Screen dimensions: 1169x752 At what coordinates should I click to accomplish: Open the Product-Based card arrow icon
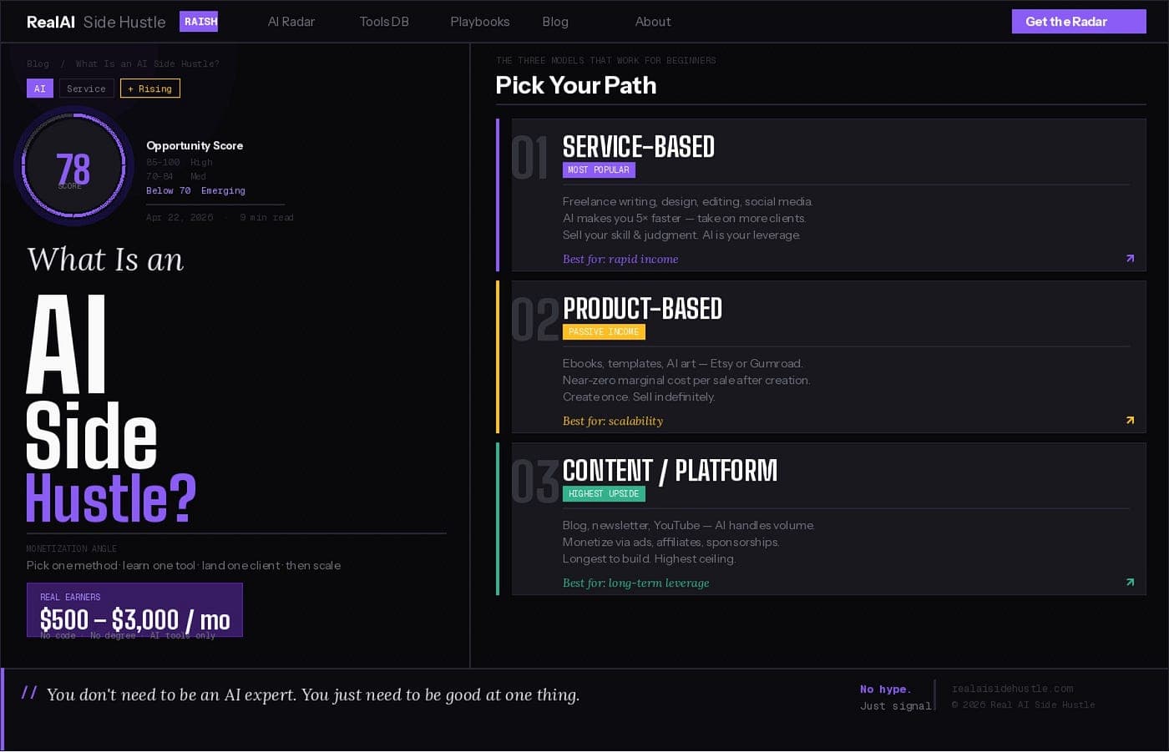[1130, 421]
